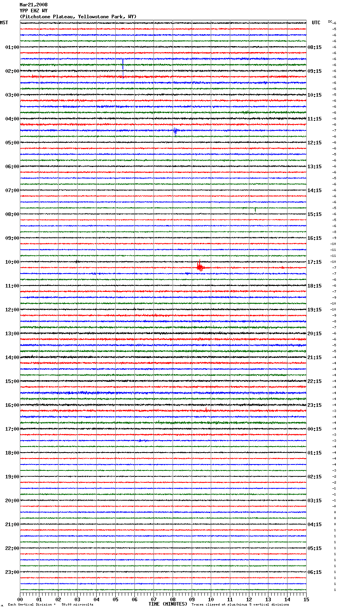Select the station code YPP EHZ WY
The image size is (338, 610).
click(x=33, y=11)
